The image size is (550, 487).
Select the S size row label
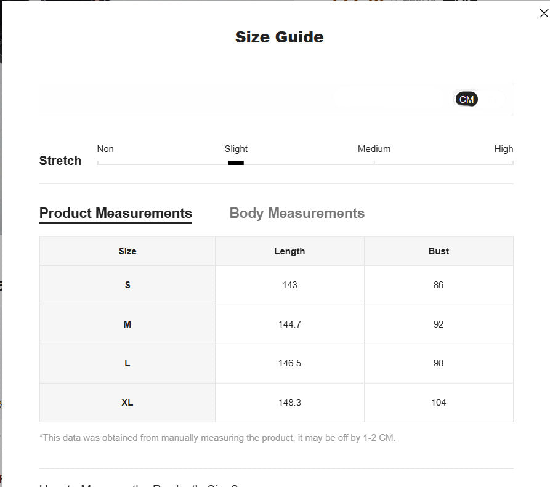pos(127,285)
